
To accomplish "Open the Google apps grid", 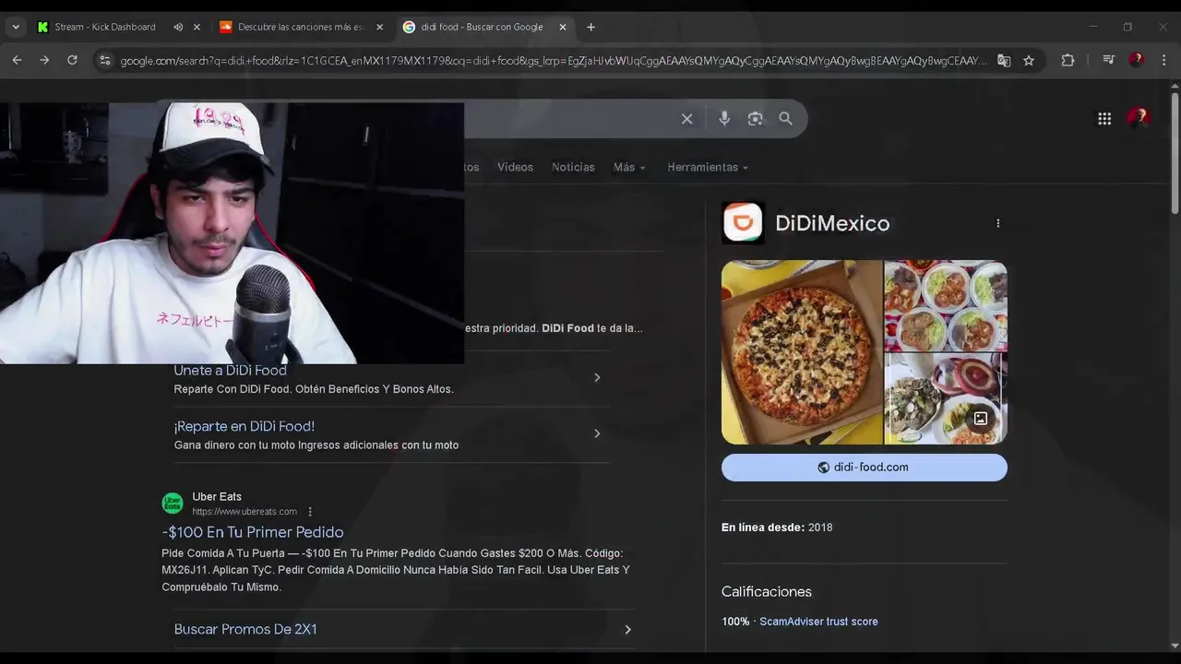I will pyautogui.click(x=1104, y=118).
